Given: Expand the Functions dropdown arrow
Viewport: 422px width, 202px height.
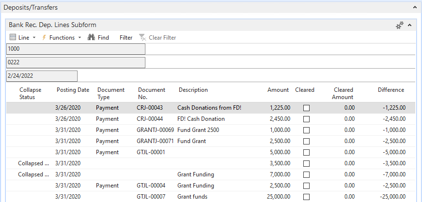Looking at the screenshot, I should (79, 38).
